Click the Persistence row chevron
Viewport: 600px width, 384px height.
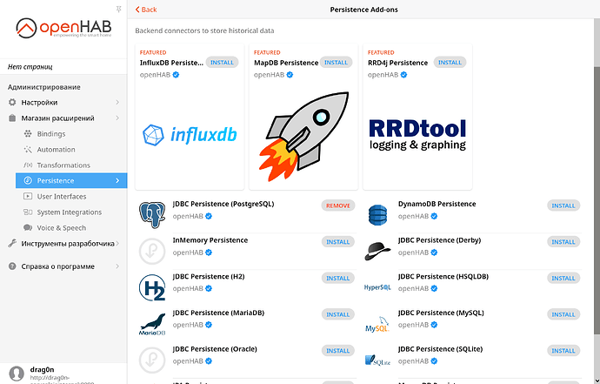(117, 180)
